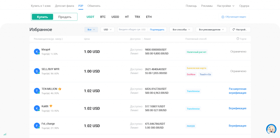Click the PAYEER payment tag
This screenshot has width=280, height=138.
pos(191,126)
